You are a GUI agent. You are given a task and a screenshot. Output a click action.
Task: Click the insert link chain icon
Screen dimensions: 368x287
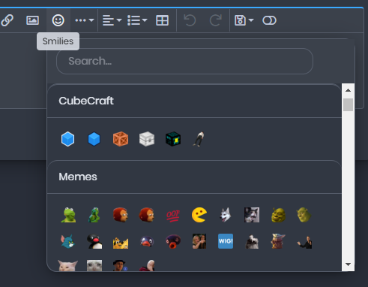click(x=7, y=20)
